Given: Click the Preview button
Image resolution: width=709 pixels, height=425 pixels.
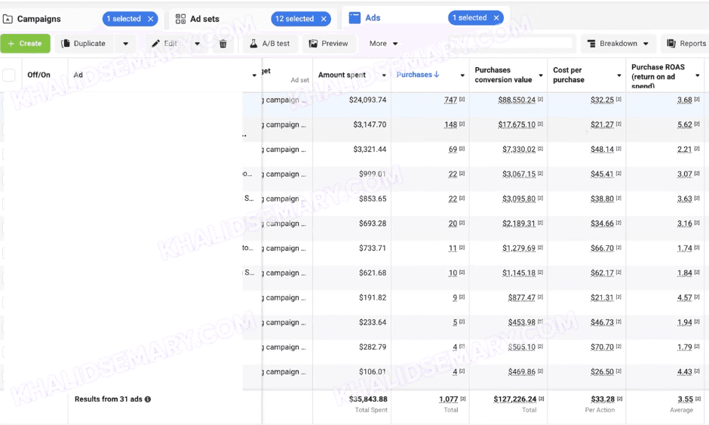Looking at the screenshot, I should pyautogui.click(x=329, y=44).
